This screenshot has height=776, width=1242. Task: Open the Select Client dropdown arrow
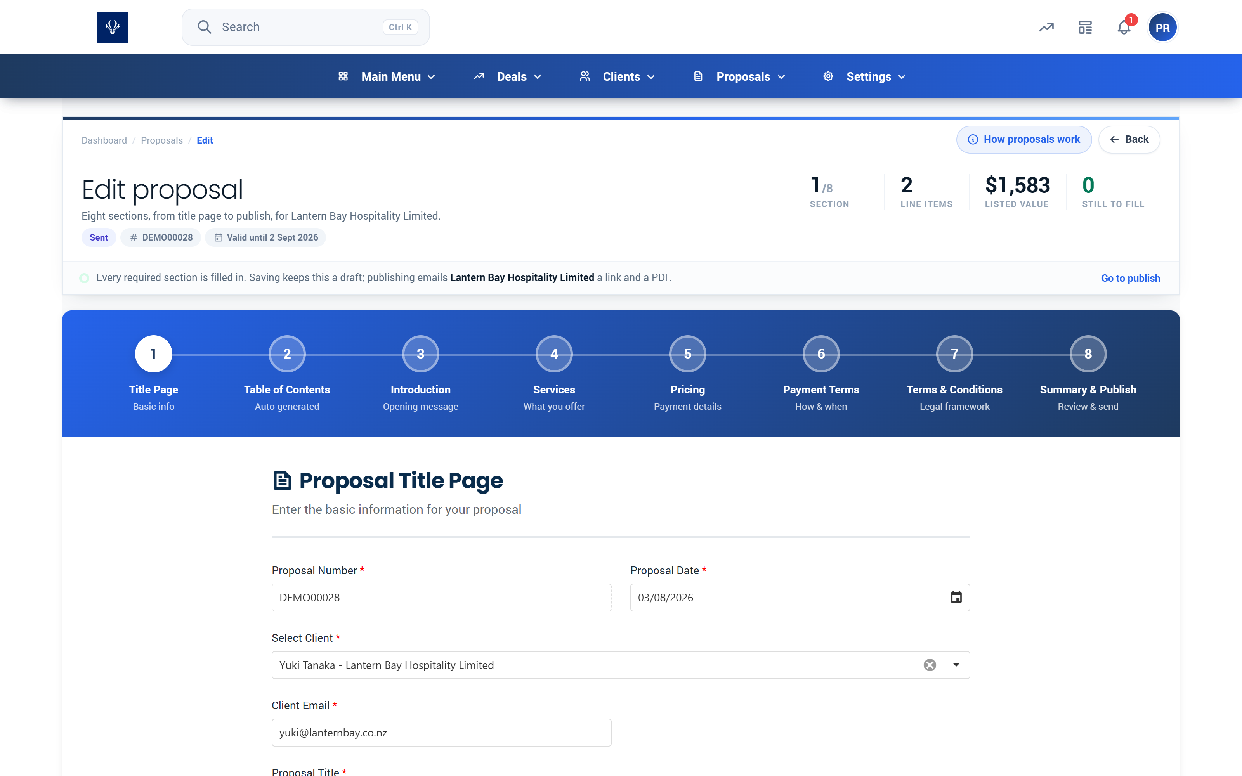click(x=956, y=665)
